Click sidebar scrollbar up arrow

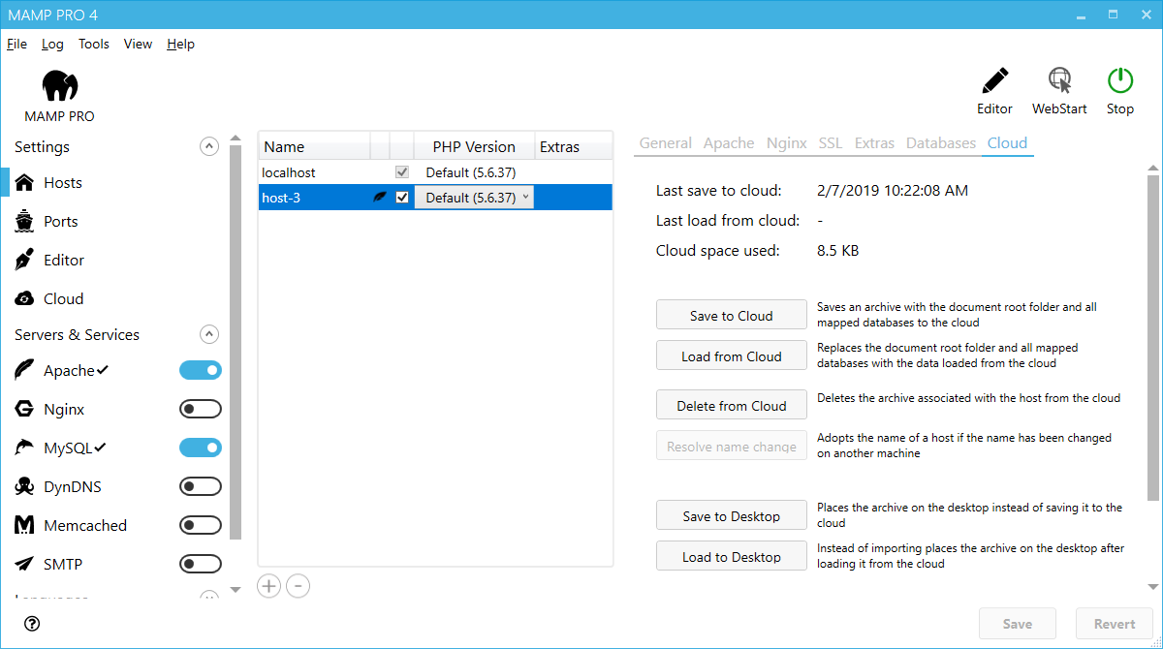(235, 139)
